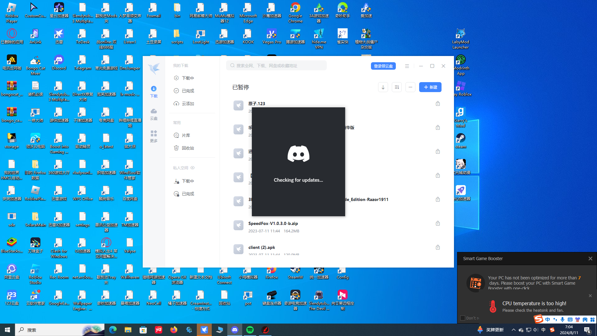This screenshot has height=336, width=597.
Task: Check the "Don't remind" checkbox in Game Booster
Action: click(463, 318)
